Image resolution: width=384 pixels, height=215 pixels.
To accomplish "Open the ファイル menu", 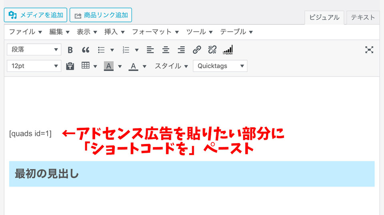I will (x=26, y=32).
